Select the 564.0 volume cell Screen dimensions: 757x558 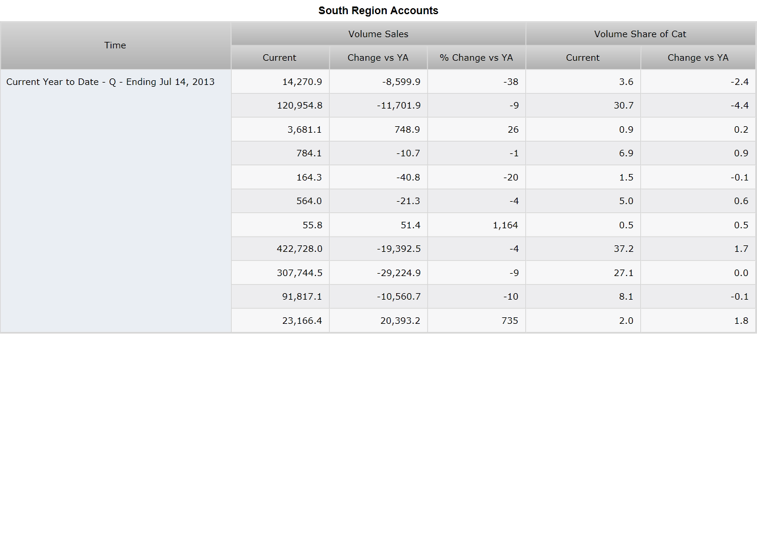tap(280, 201)
